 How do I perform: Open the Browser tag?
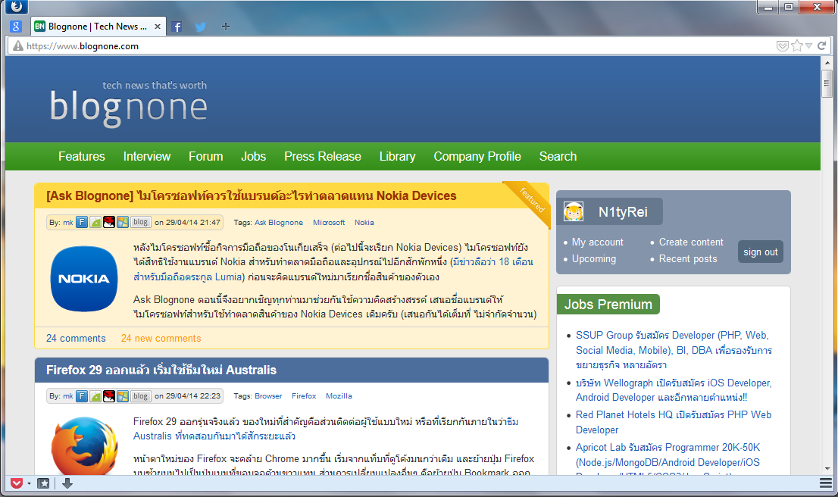[x=268, y=396]
